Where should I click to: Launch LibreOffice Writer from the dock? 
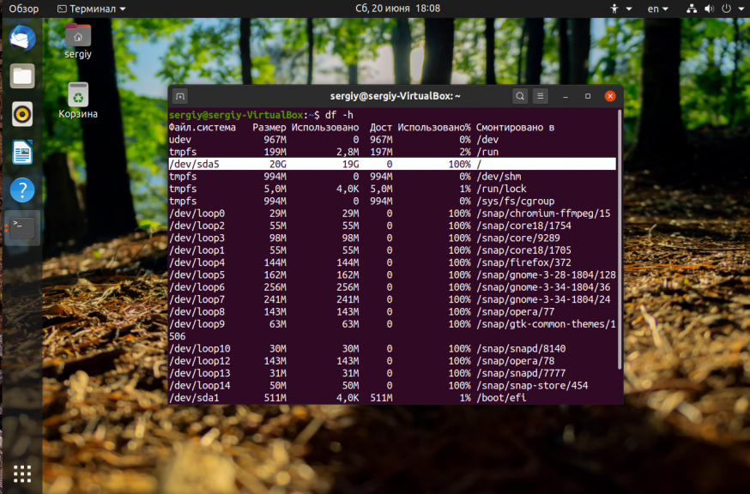22,153
